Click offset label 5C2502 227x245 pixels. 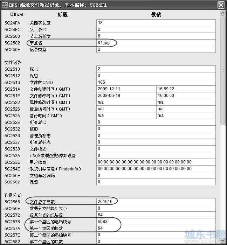tap(12, 43)
